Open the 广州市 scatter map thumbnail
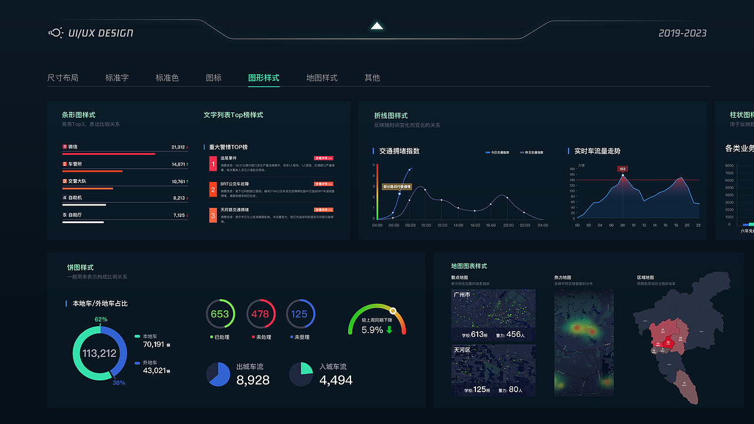754x424 pixels. coord(494,316)
